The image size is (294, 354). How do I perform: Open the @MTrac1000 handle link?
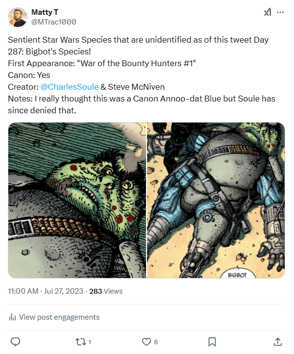(x=53, y=22)
